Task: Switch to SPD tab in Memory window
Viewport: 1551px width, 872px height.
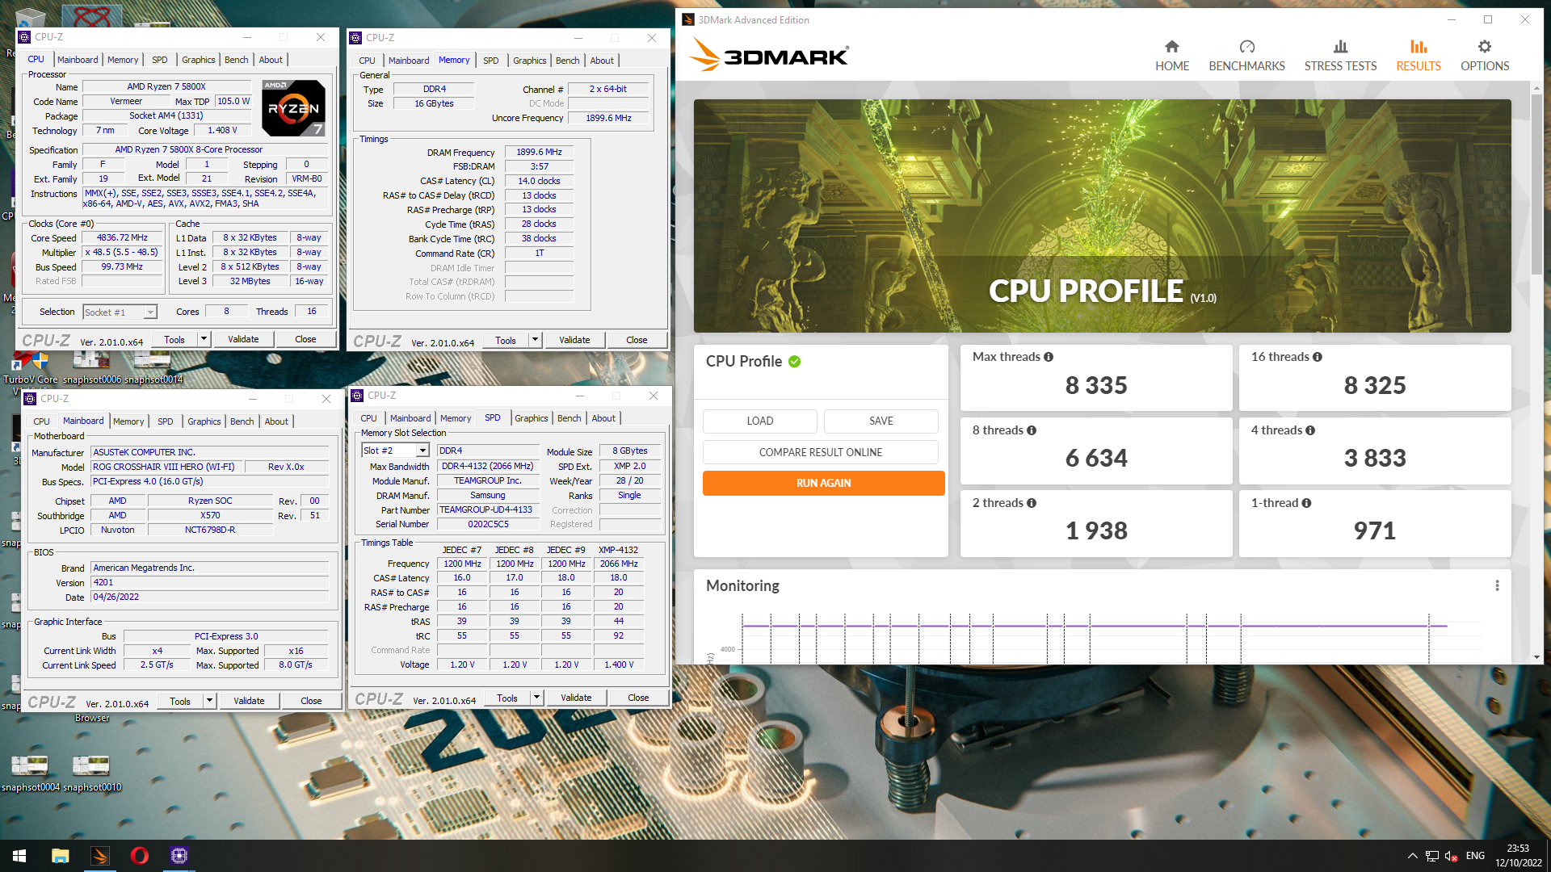Action: 490,61
